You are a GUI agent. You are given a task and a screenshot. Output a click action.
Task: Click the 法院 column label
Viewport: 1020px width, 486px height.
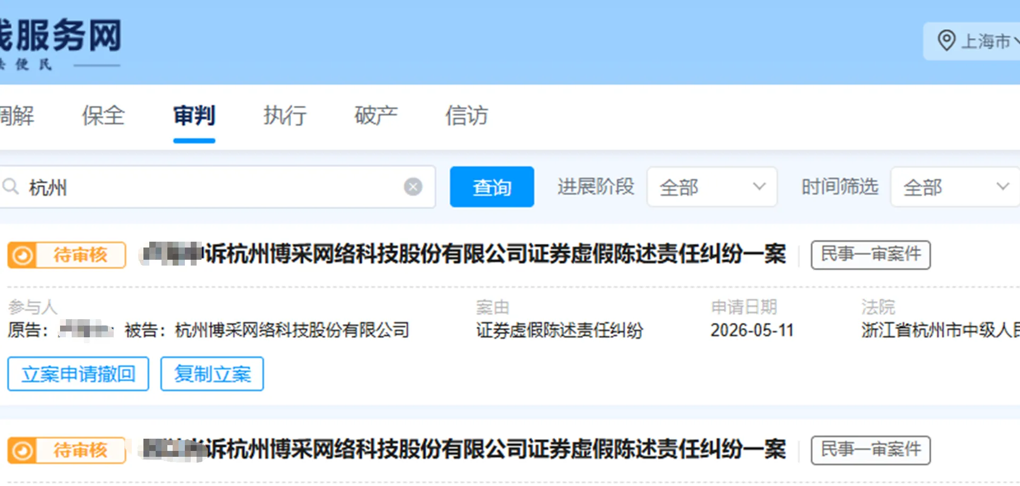click(x=878, y=307)
